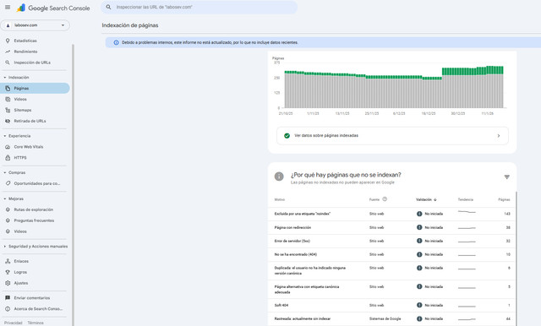The height and width of the screenshot is (326, 541).
Task: Click the Preguntas frecuentes icon
Action: (x=8, y=220)
